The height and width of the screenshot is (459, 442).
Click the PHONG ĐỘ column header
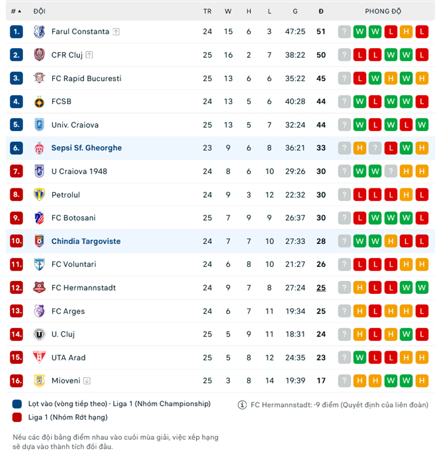[383, 11]
